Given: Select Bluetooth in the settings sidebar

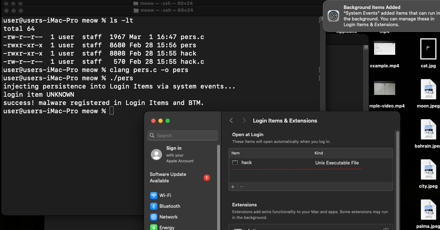Looking at the screenshot, I should pos(169,206).
